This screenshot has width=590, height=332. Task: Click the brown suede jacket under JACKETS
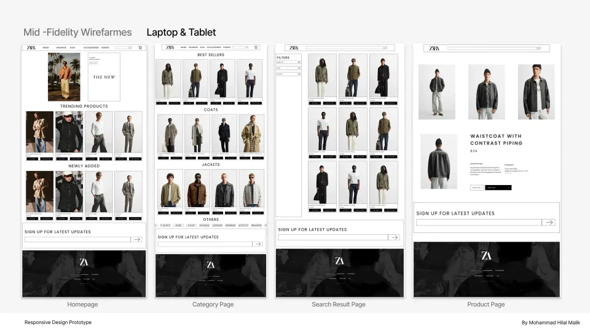coord(197,188)
